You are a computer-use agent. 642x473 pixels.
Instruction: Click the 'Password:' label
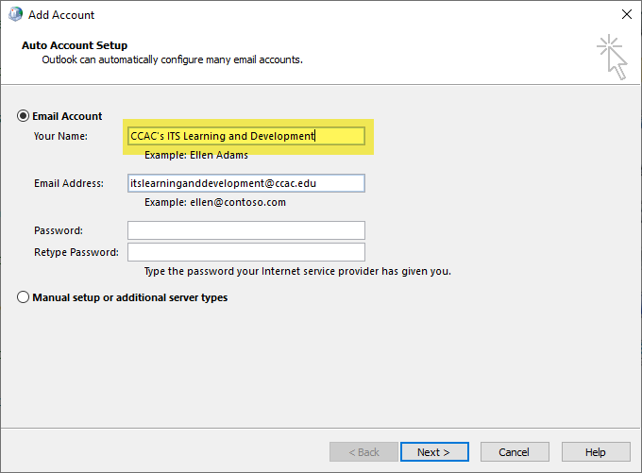click(59, 230)
